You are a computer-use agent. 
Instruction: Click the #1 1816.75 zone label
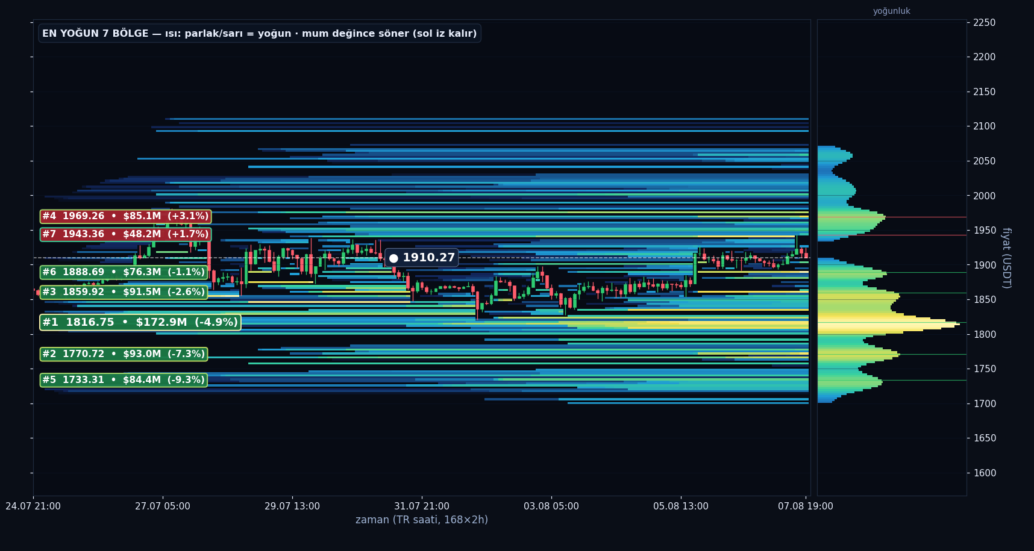(x=140, y=322)
